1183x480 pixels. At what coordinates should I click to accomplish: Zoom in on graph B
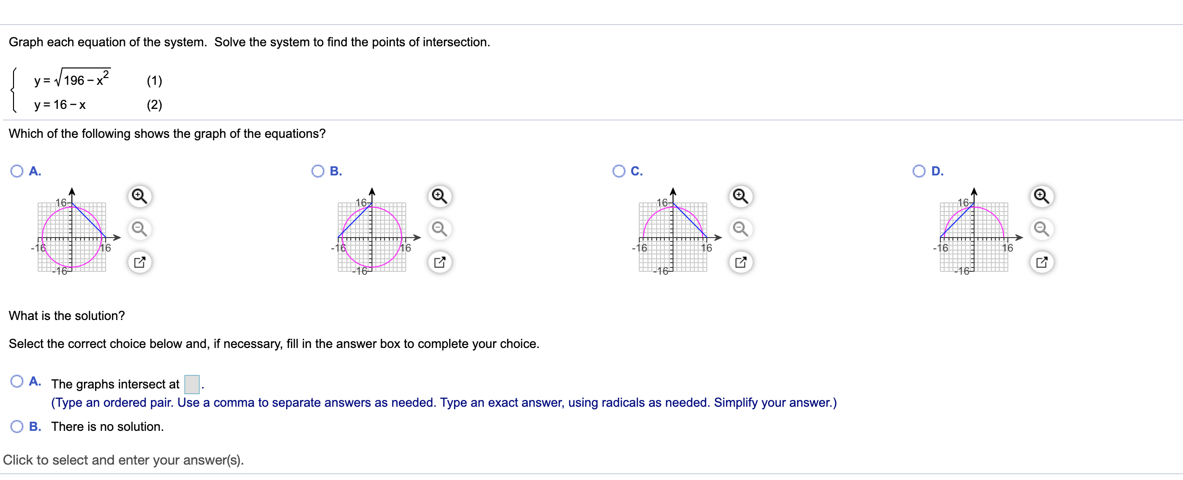[x=440, y=197]
